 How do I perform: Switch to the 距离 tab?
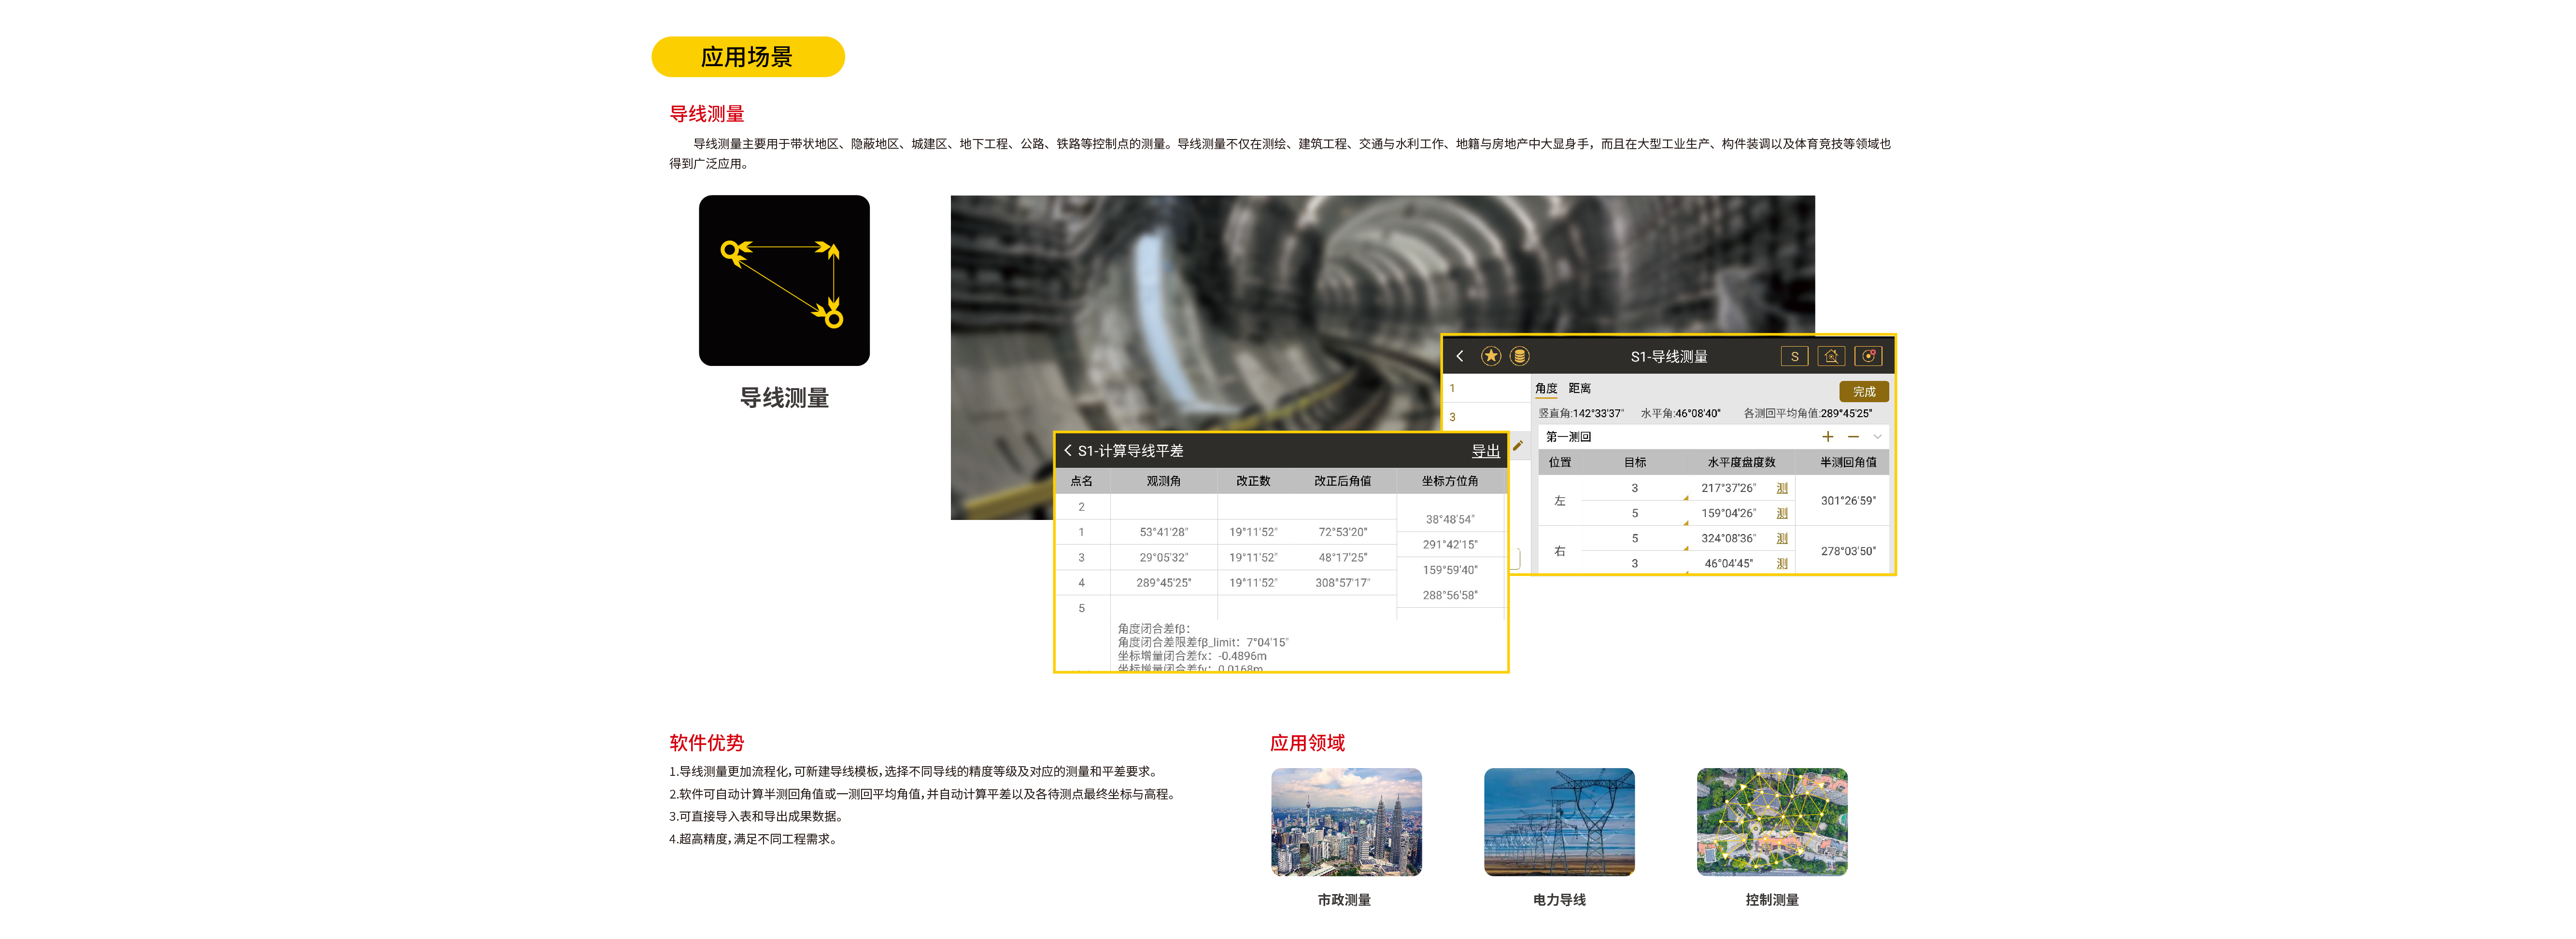pyautogui.click(x=1579, y=389)
